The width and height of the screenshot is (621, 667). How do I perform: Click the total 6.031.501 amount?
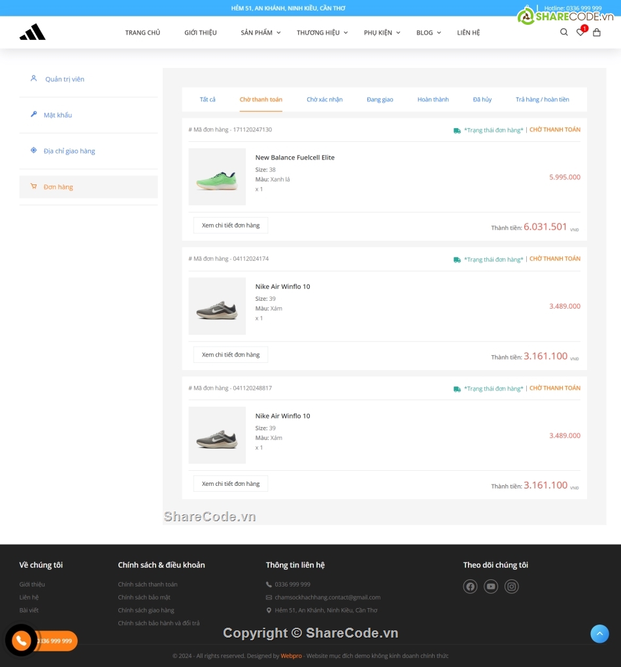[545, 227]
